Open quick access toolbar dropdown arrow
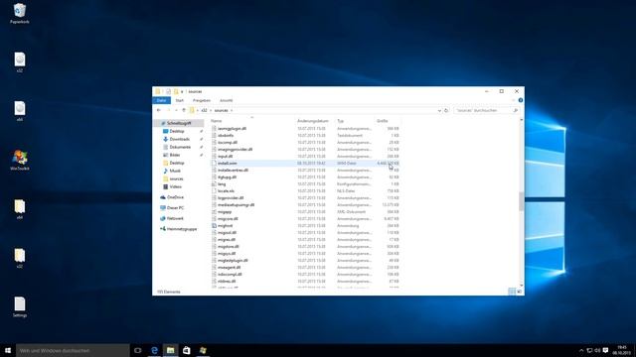636x357 pixels. click(x=182, y=91)
